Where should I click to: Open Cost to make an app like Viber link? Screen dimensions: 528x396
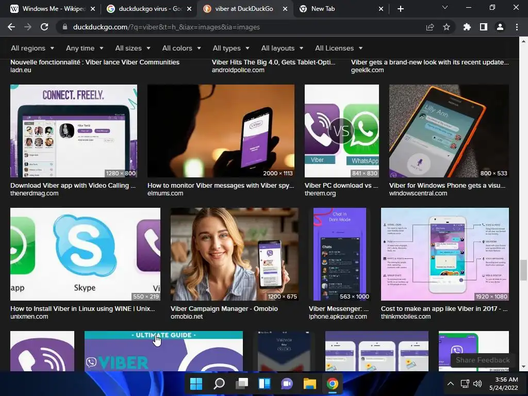tap(444, 309)
